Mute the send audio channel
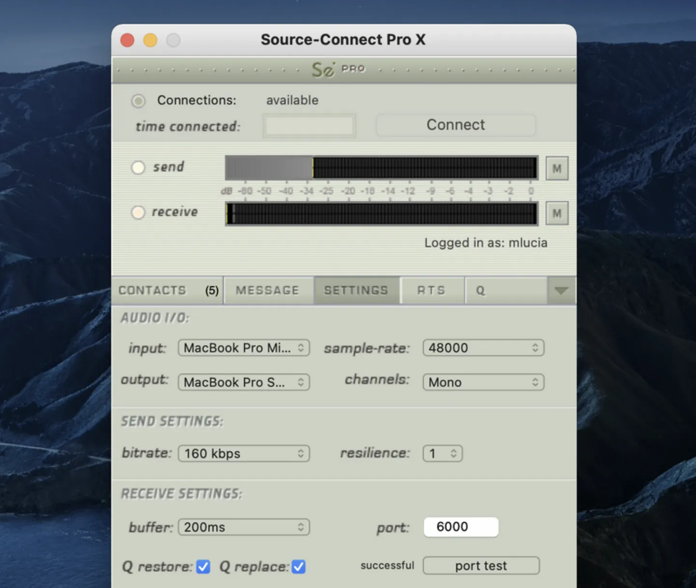The width and height of the screenshot is (696, 588). point(557,168)
